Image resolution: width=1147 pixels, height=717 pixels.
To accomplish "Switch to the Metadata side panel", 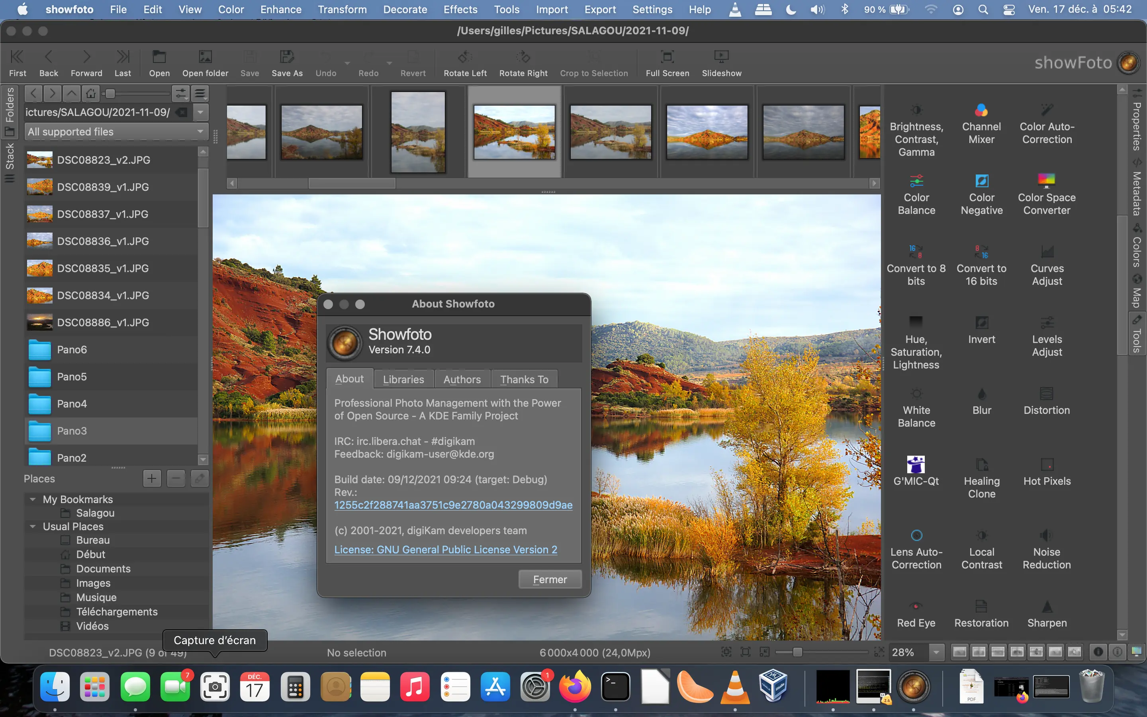I will pyautogui.click(x=1137, y=190).
